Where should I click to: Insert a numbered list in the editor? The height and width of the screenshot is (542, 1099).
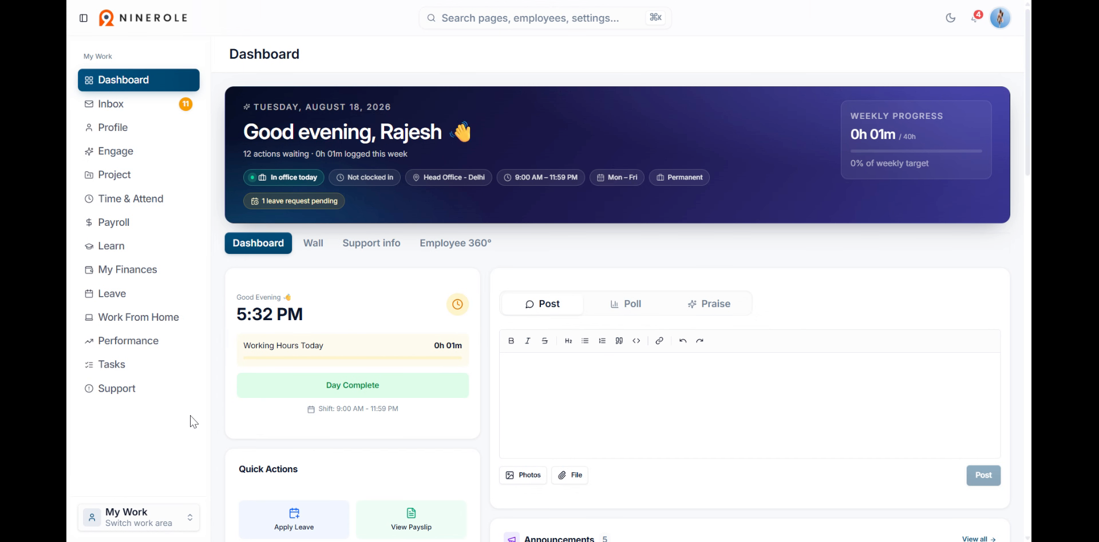pos(602,341)
